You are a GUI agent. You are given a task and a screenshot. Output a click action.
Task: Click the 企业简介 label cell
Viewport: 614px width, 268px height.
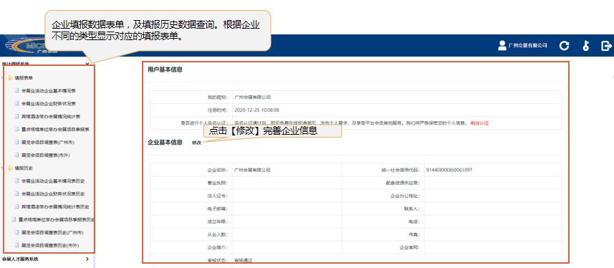pyautogui.click(x=191, y=248)
